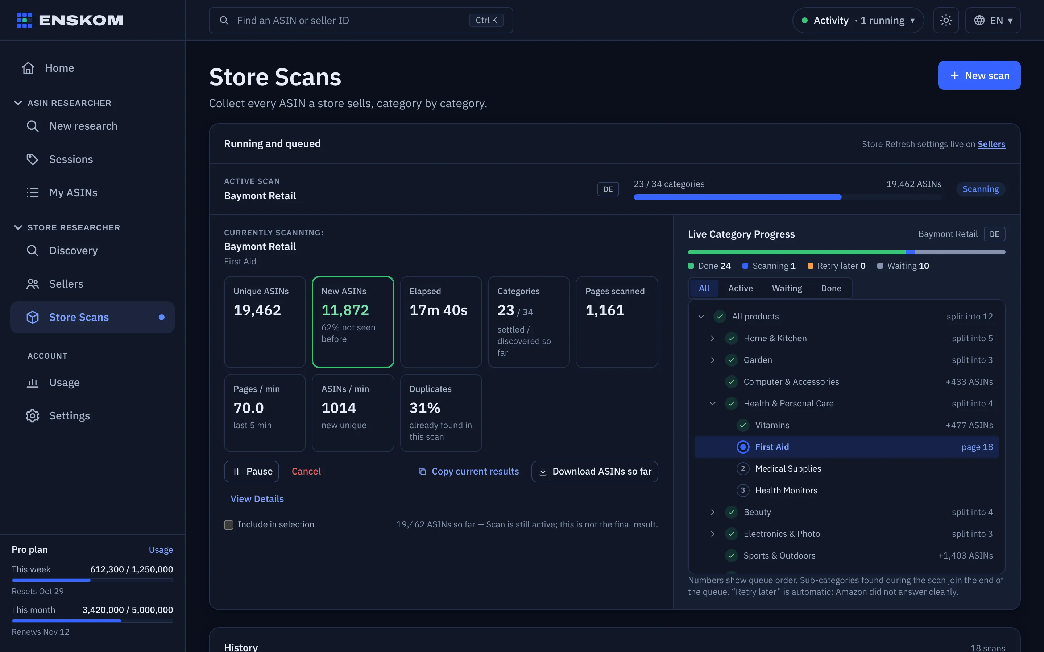1044x652 pixels.
Task: Open the Activity 1 running dropdown
Action: [858, 20]
